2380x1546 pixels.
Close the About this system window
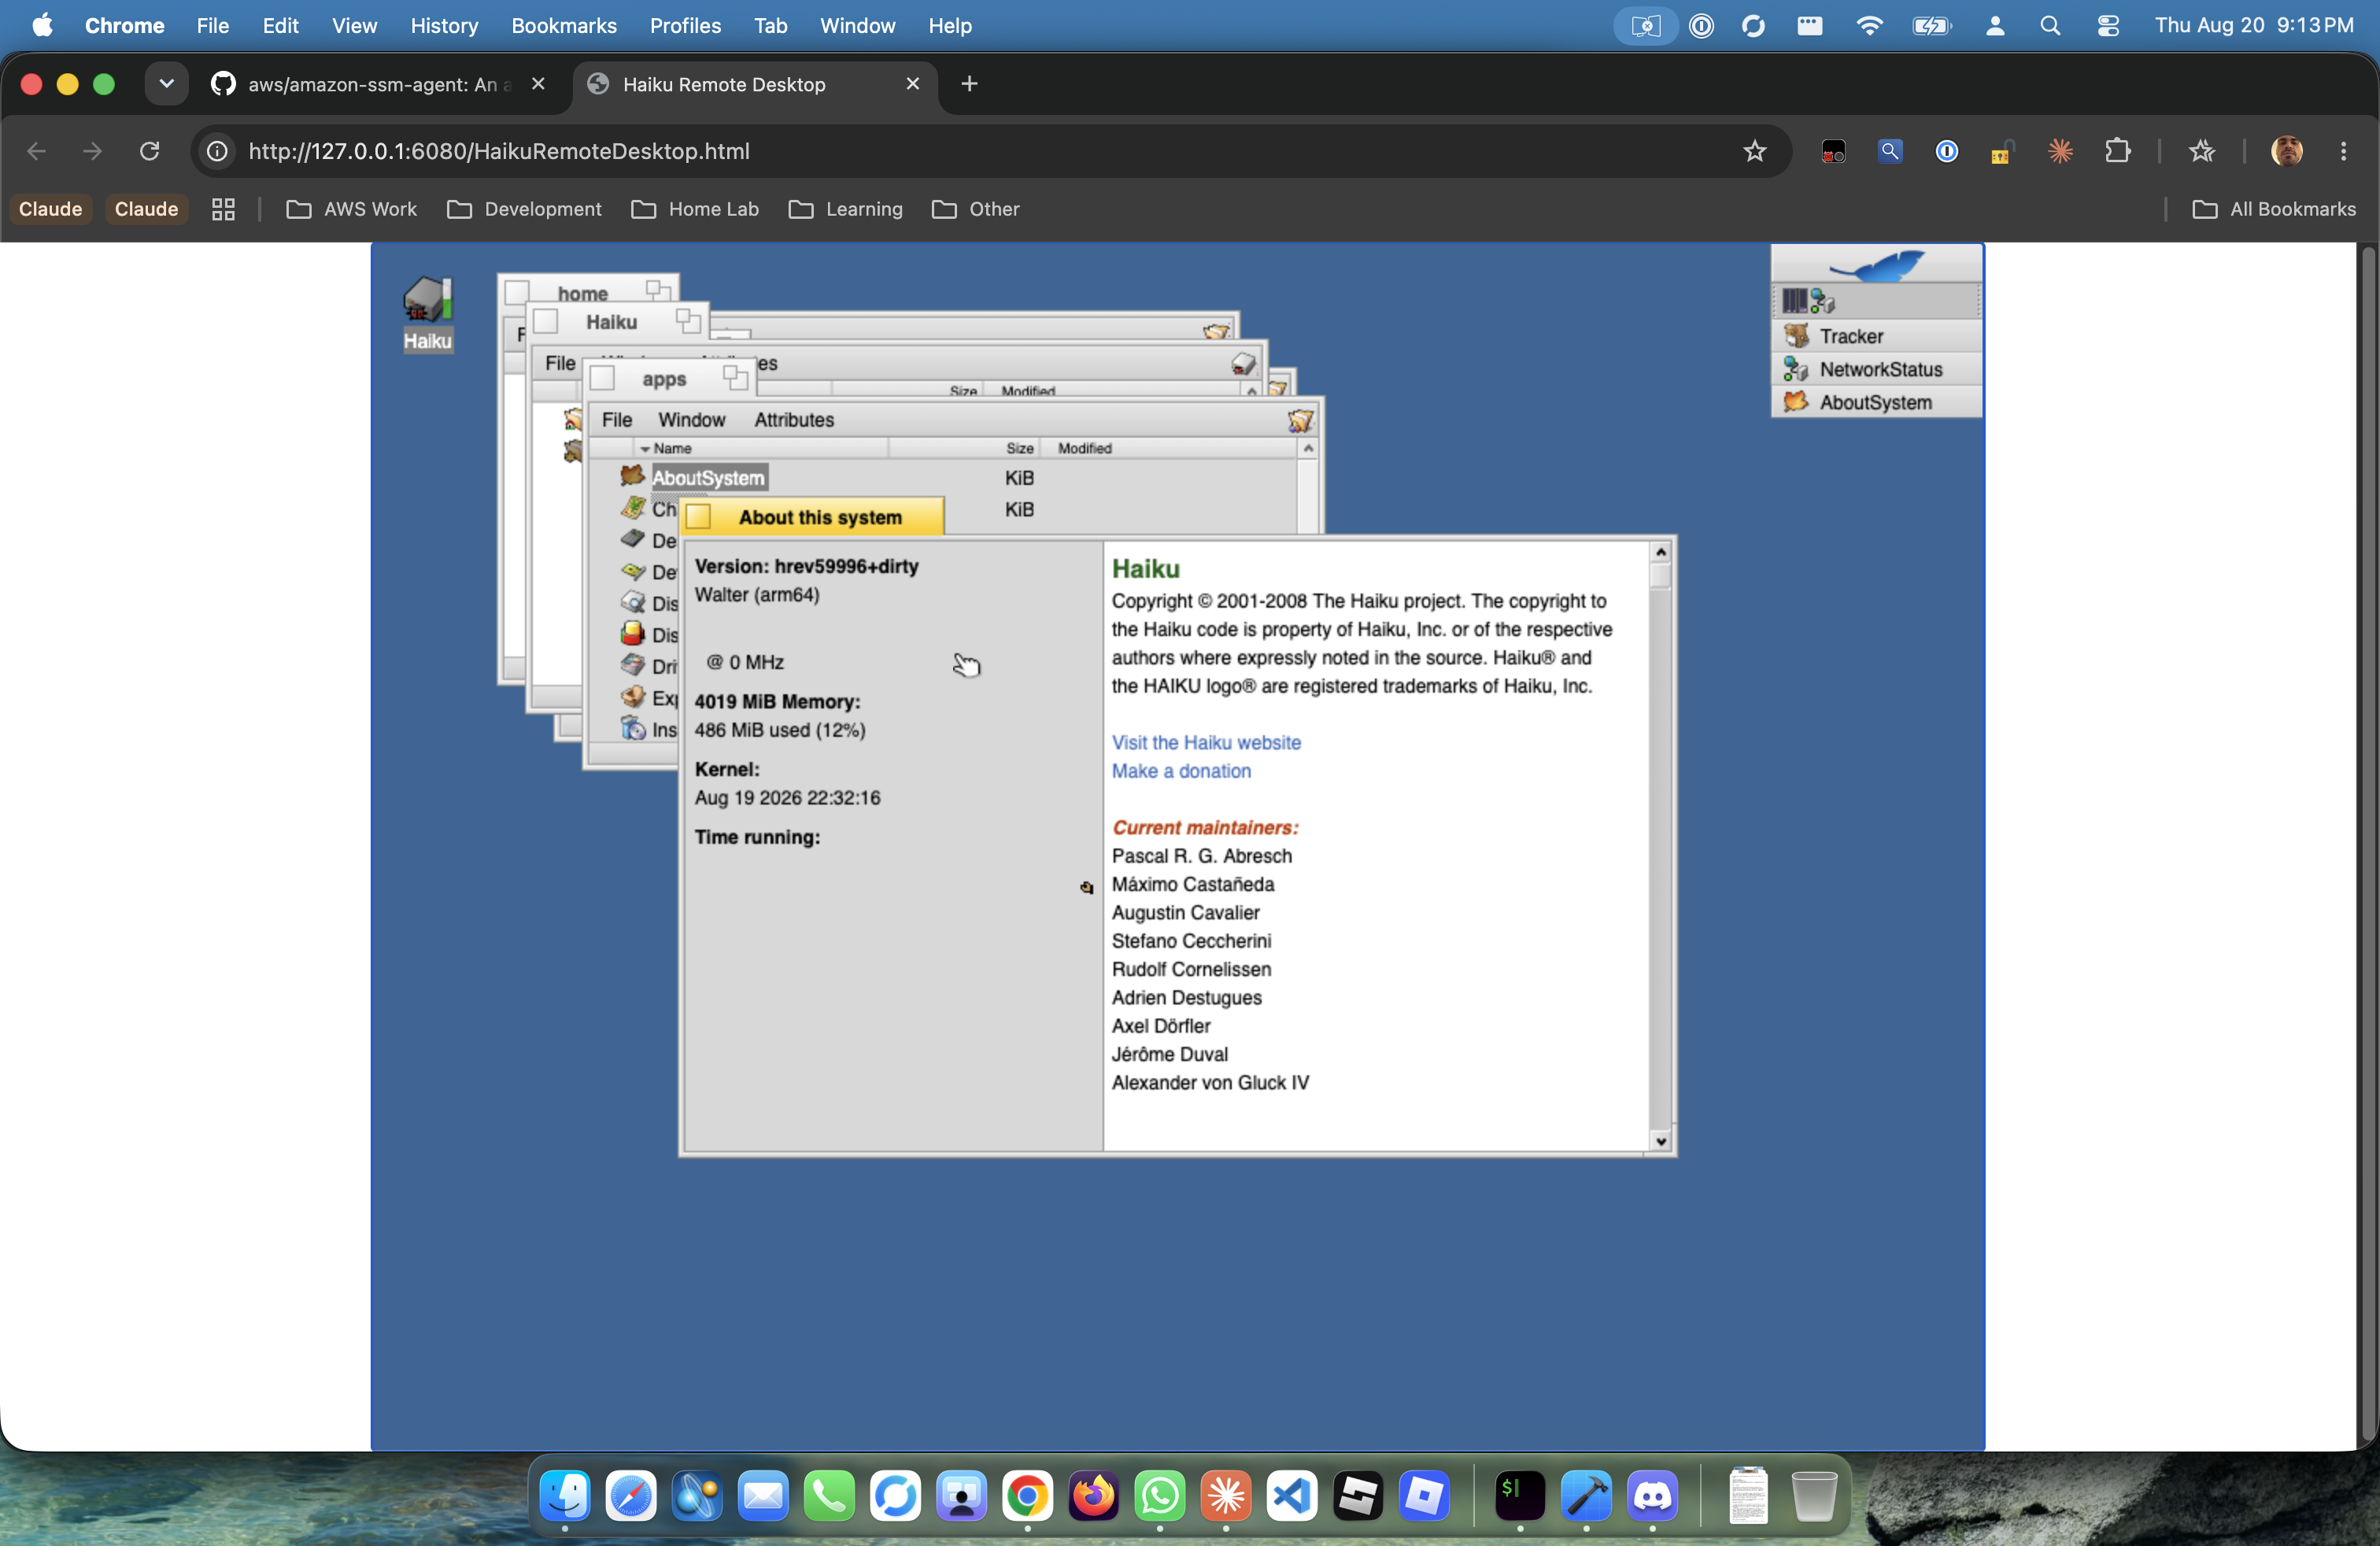pos(699,517)
